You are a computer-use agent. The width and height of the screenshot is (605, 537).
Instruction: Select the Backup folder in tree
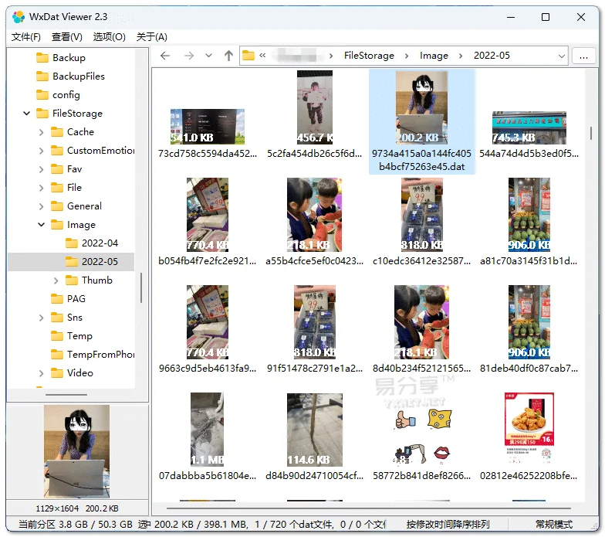[x=69, y=58]
